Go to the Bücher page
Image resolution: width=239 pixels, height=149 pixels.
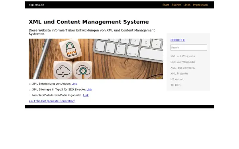tap(176, 5)
